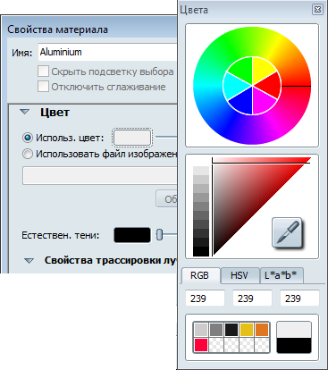Close the Цвета color panel
Screen dimensions: 328x370
[x=317, y=10]
